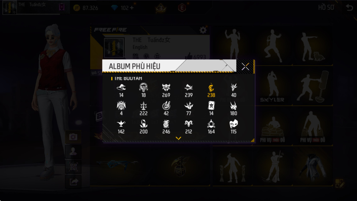Viewport: 357px width, 201px height.
Task: Open the edit layout icon
Action: click(339, 183)
